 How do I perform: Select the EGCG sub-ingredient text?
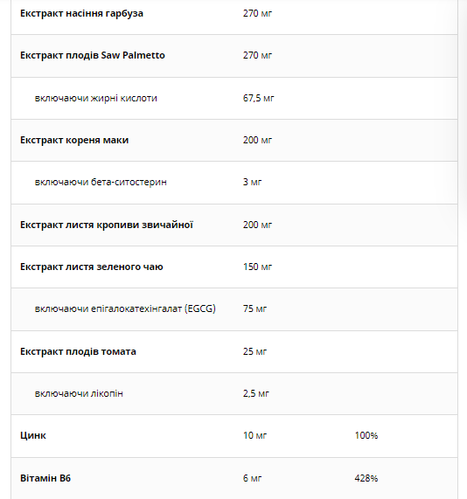[x=125, y=308]
